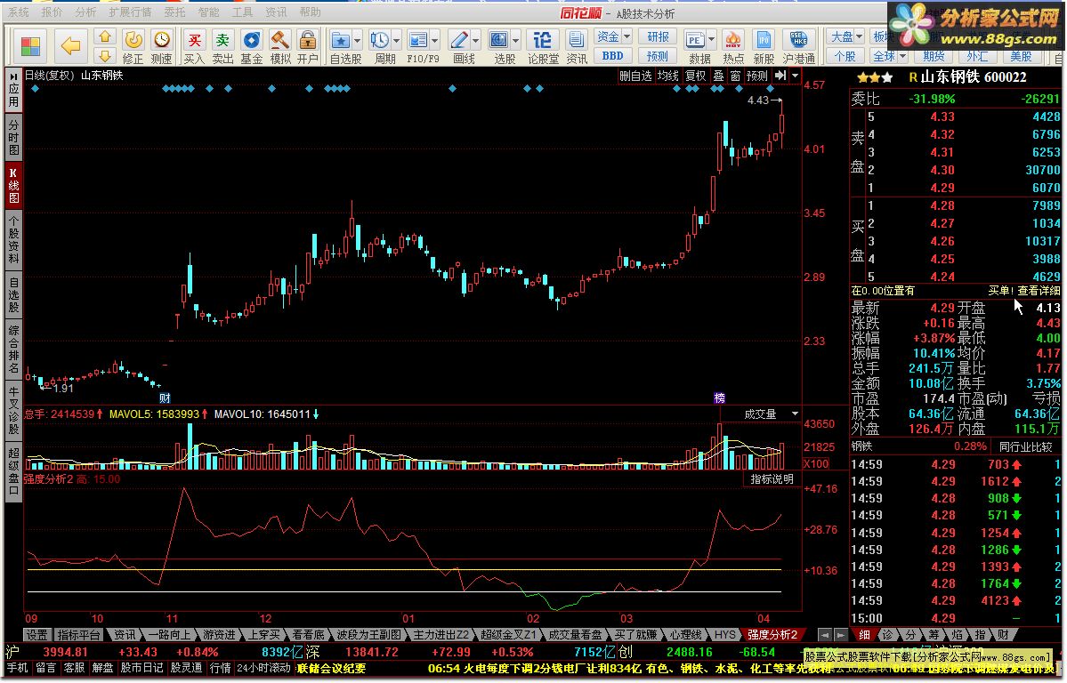The width and height of the screenshot is (1067, 683).
Task: Click the 设置 settings button below chart
Action: pyautogui.click(x=36, y=635)
